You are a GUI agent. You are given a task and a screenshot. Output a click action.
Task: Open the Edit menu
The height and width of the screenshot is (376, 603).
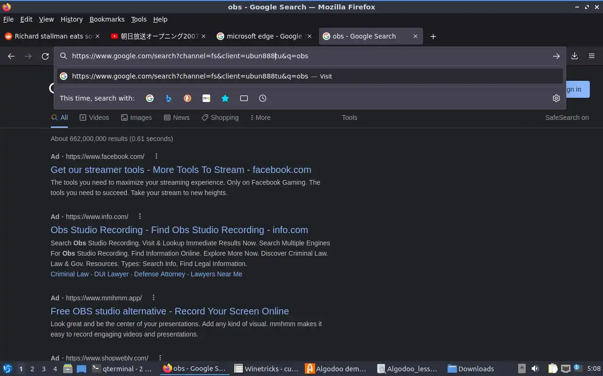26,19
